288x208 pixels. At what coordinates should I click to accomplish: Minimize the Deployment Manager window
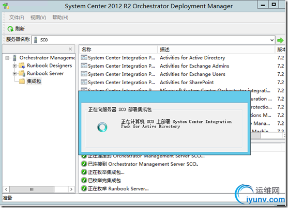tap(263, 5)
